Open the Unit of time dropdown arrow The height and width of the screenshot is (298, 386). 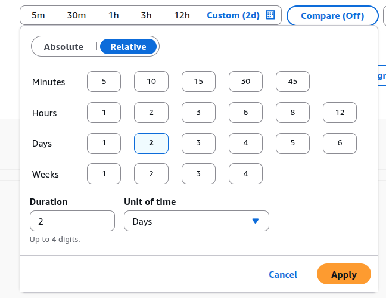coord(256,221)
